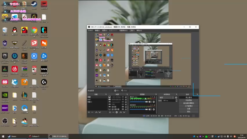The width and height of the screenshot is (247, 139).
Task: Toggle visibility eye for superpeople source
Action: pyautogui.click(x=123, y=102)
